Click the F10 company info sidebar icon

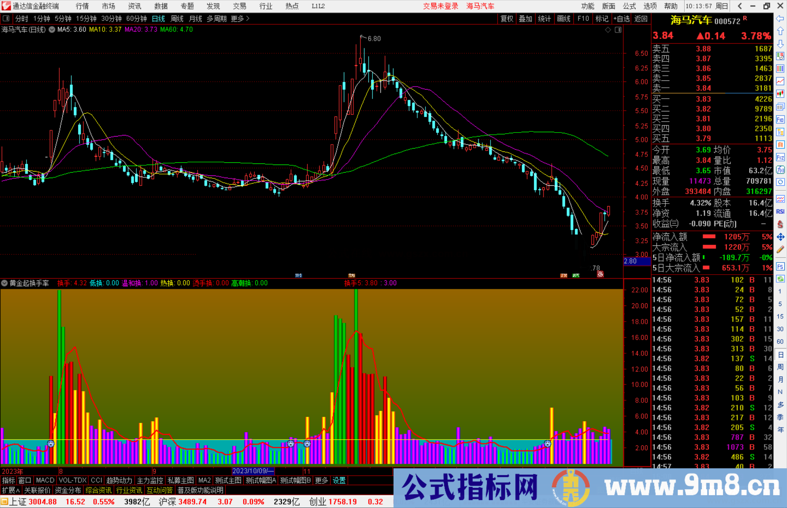point(780,119)
